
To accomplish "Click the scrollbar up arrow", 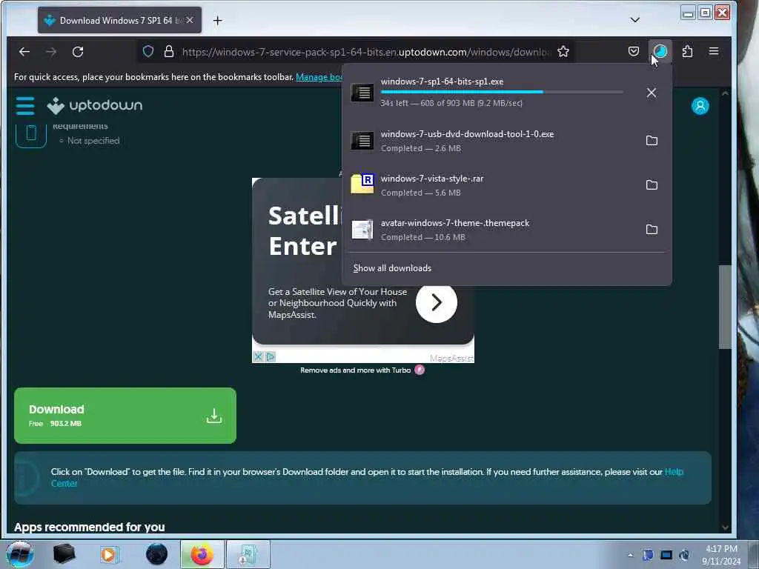I will click(725, 93).
